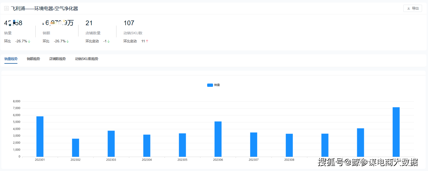The width and height of the screenshot is (428, 171).
Task: Click the 销量 metric label
Action: point(8,33)
